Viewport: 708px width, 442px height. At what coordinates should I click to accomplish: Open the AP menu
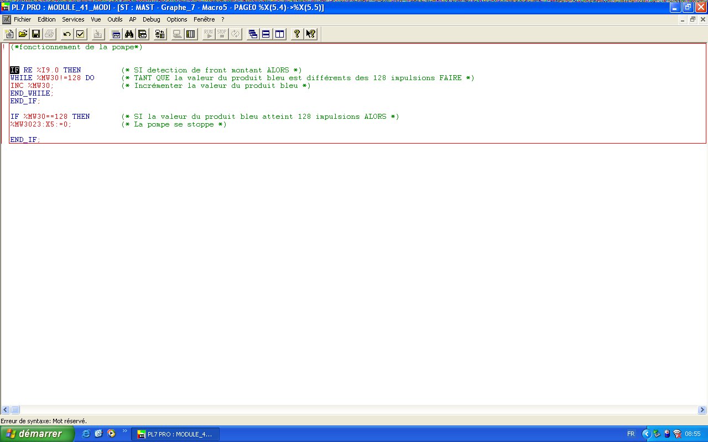coord(133,19)
